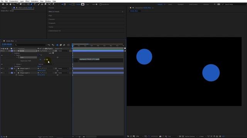Toggle the highlighted Shy layers switch in timeline
The image size is (247, 138).
(x=58, y=45)
